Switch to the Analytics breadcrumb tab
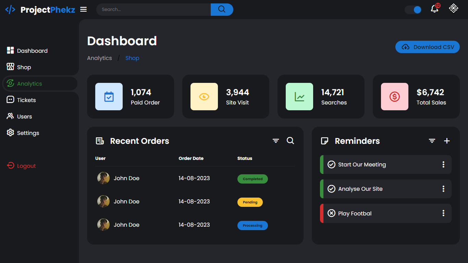The width and height of the screenshot is (468, 263). 99,58
